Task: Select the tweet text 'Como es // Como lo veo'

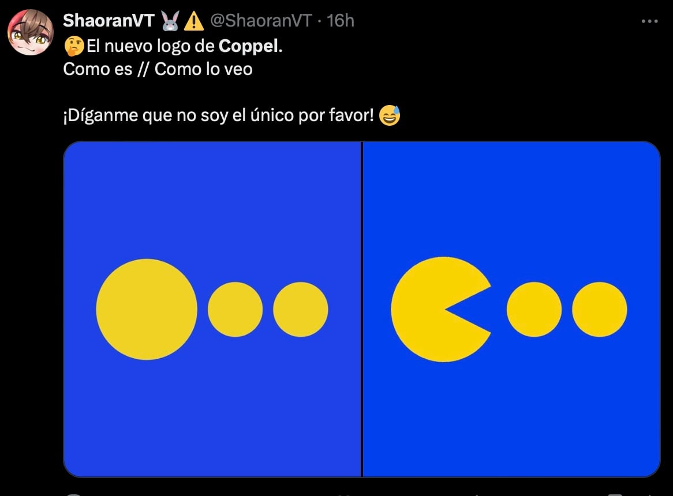Action: 158,69
